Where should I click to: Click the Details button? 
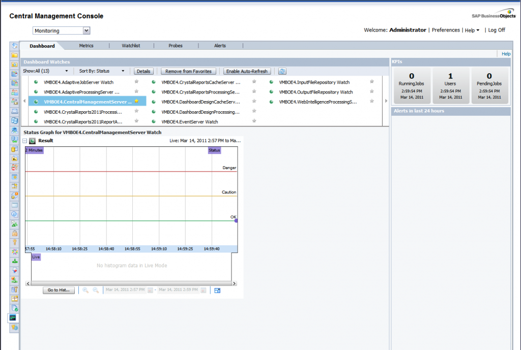(x=143, y=71)
